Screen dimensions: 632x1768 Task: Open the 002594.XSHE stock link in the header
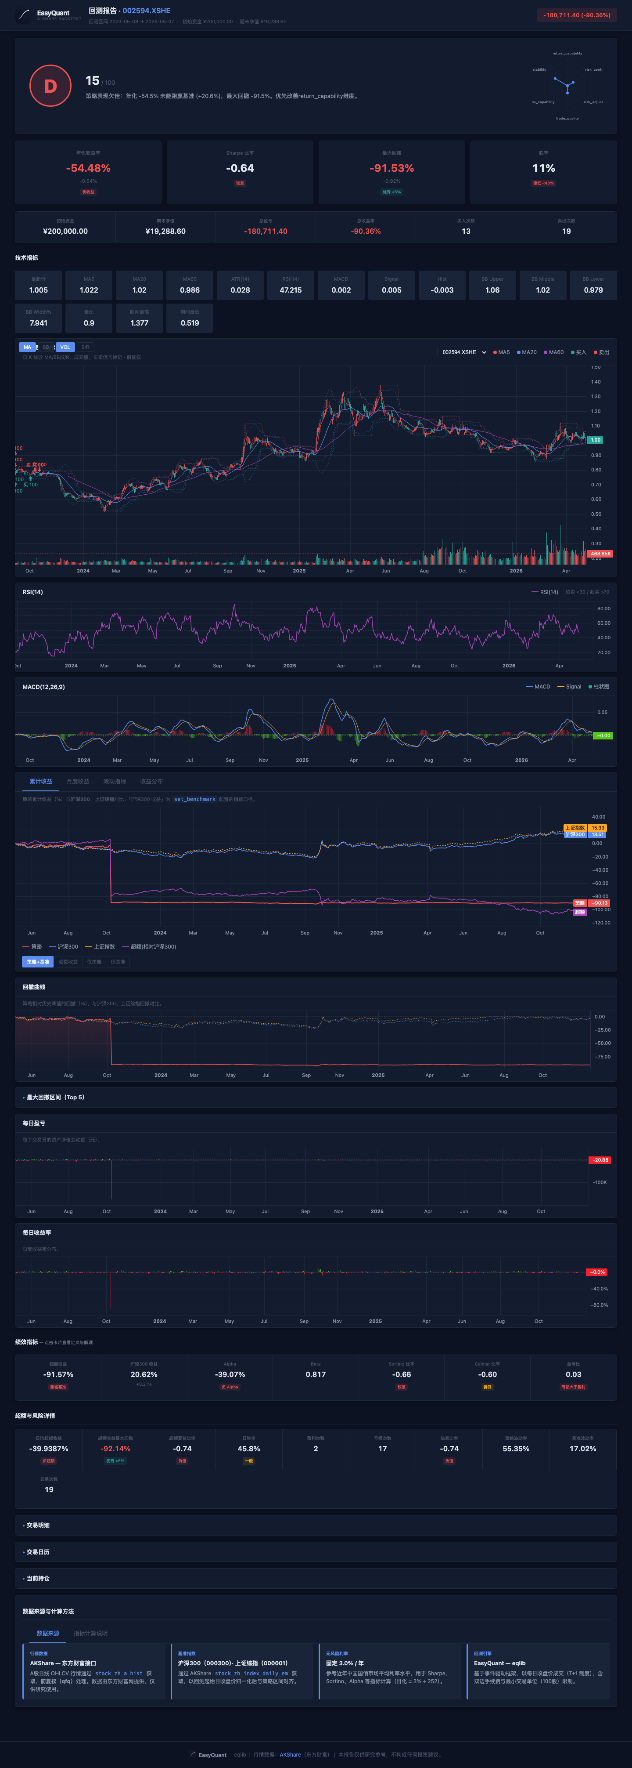click(146, 10)
